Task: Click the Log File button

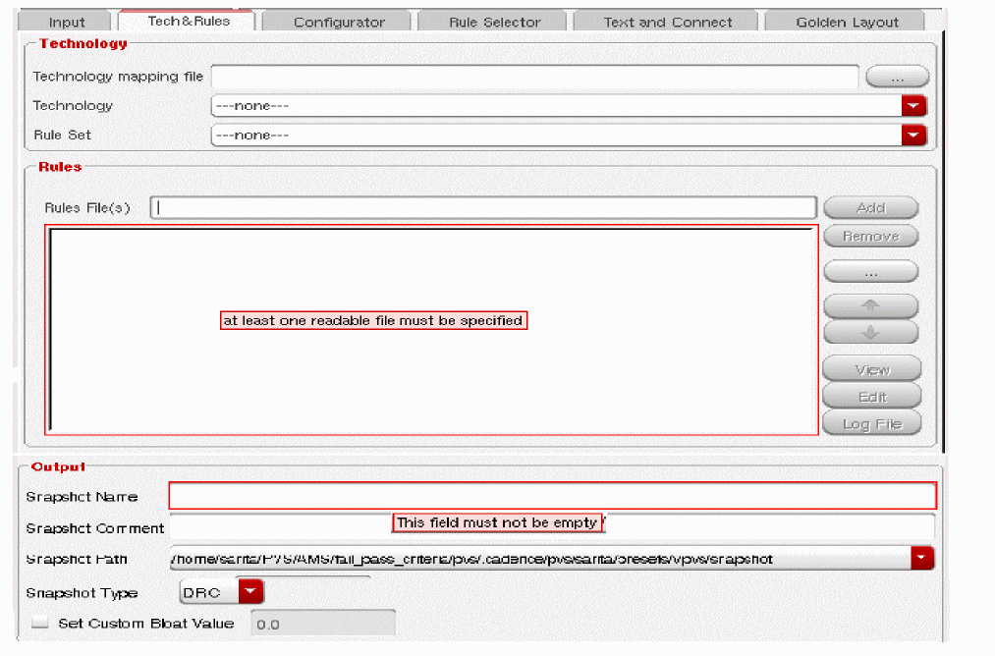Action: (x=871, y=424)
